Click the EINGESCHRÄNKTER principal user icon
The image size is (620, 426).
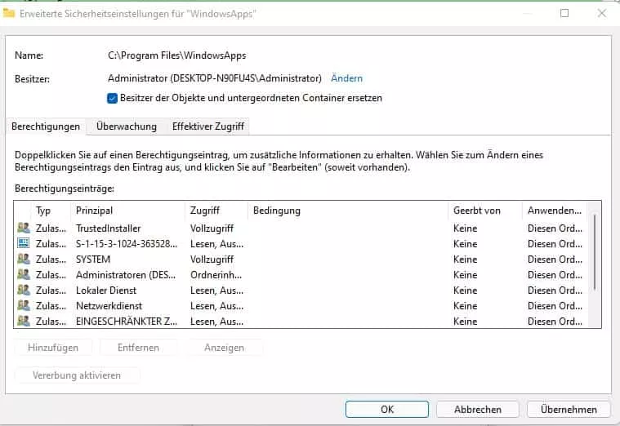(x=24, y=321)
